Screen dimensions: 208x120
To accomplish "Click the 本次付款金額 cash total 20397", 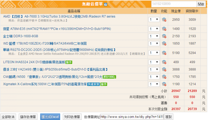I will pyautogui.click(x=176, y=109).
